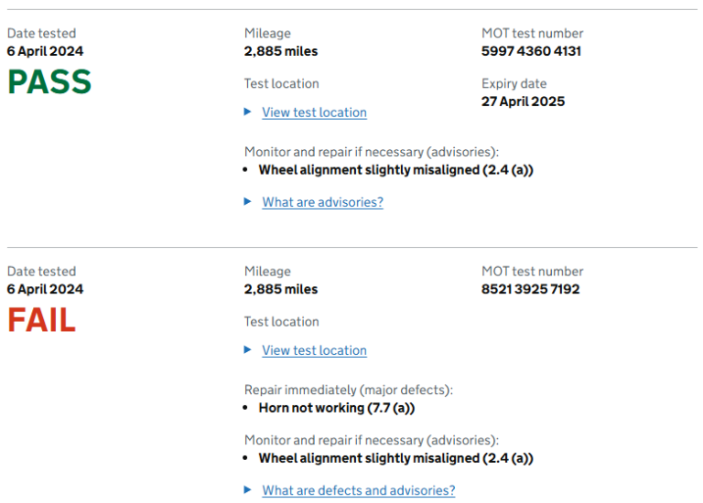Click the 'Horn not working (7.7 (a))' defect
Screen dimensions: 703x503
pos(336,408)
